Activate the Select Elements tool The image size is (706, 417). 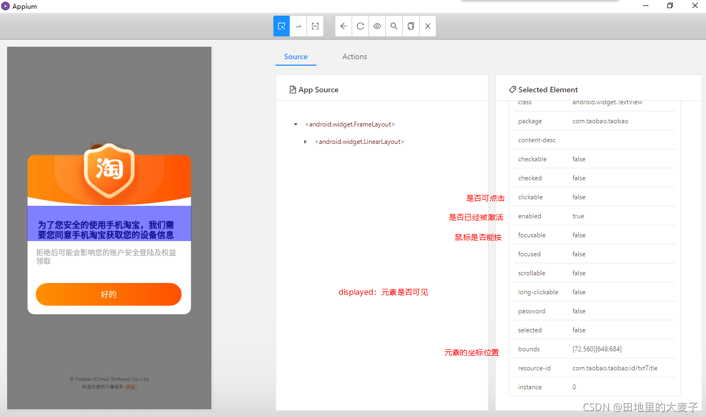click(282, 26)
